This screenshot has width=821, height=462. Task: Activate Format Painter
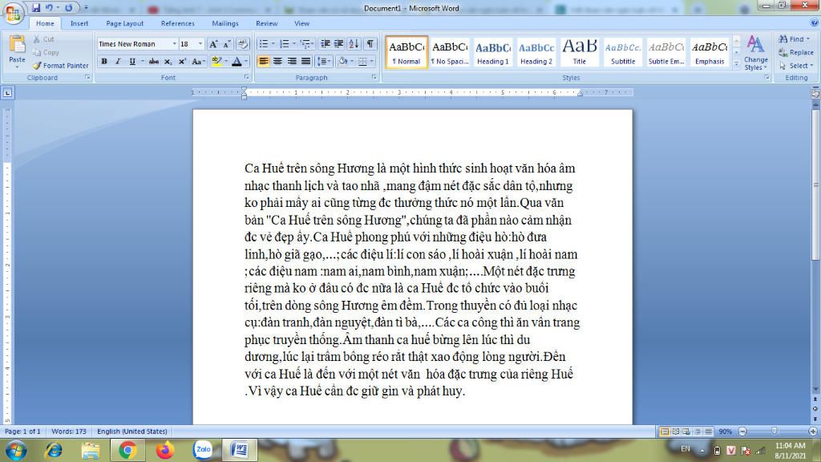(x=60, y=66)
